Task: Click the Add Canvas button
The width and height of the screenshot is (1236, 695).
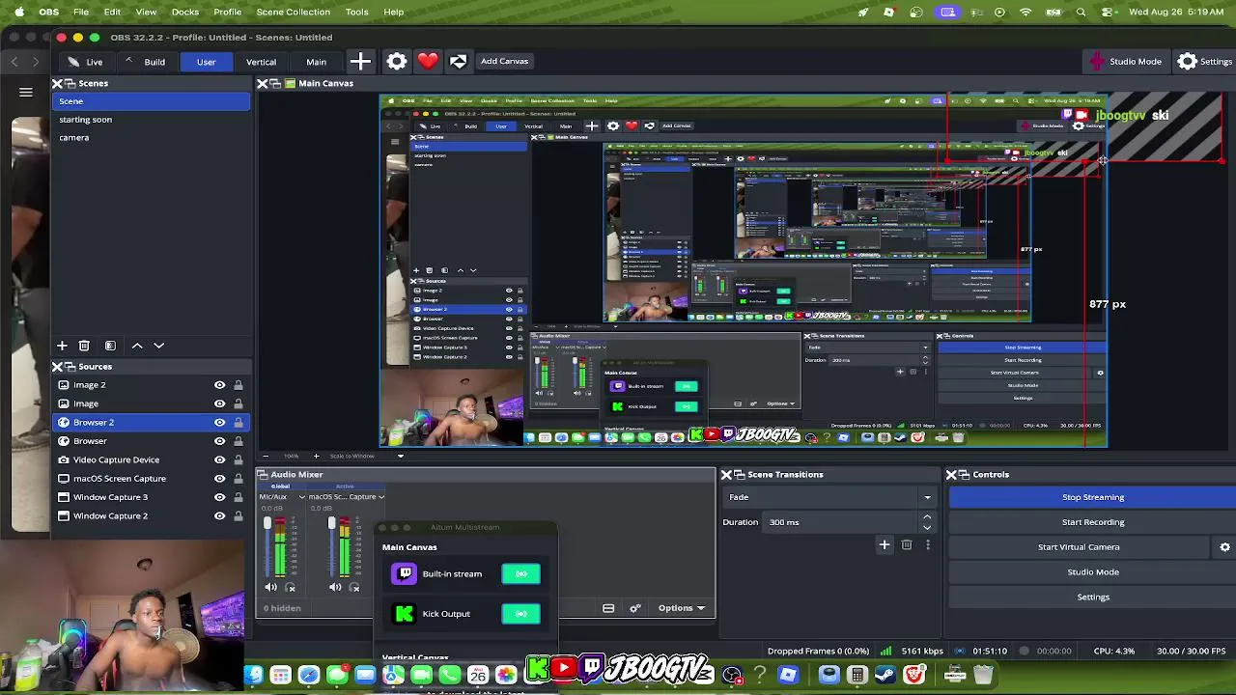Action: pyautogui.click(x=504, y=61)
